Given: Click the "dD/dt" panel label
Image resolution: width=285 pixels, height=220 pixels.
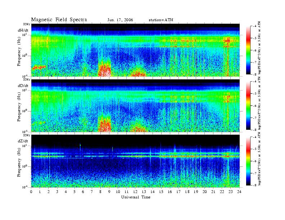Looking at the screenshot, I should (x=23, y=86).
